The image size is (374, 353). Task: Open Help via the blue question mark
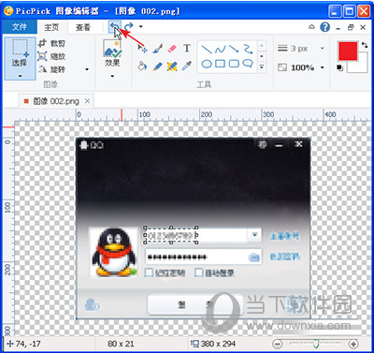(x=324, y=27)
